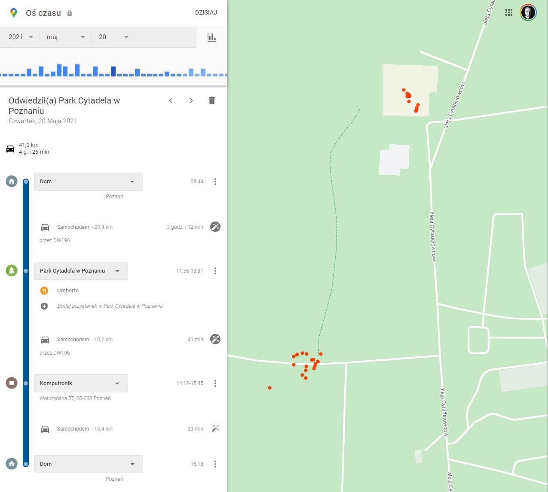Open options menu for Park Cytadela entry
The width and height of the screenshot is (548, 492).
pyautogui.click(x=215, y=271)
